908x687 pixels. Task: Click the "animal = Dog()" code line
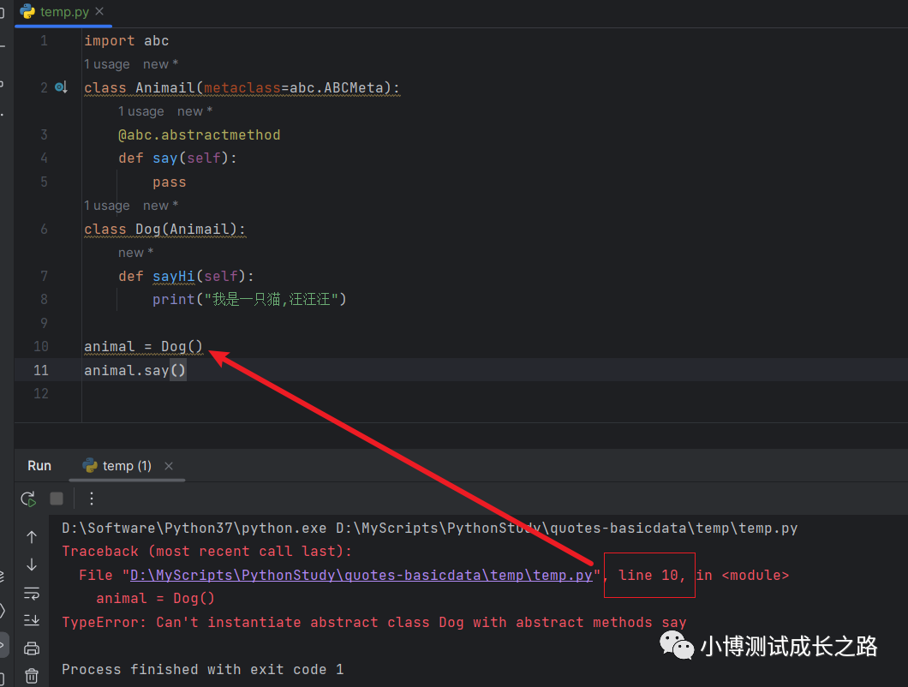(144, 346)
